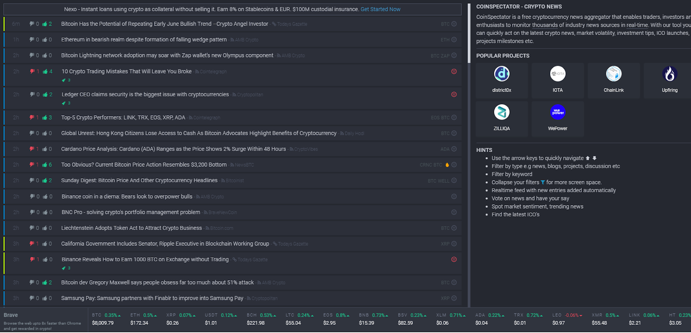This screenshot has height=333, width=691.
Task: Click sentiment face on BNC Pro row
Action: pos(454,212)
